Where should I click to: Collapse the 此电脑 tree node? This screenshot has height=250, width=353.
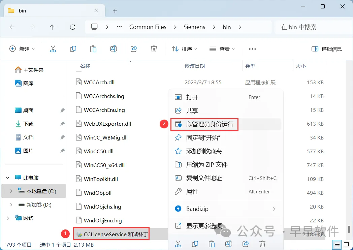pyautogui.click(x=8, y=178)
